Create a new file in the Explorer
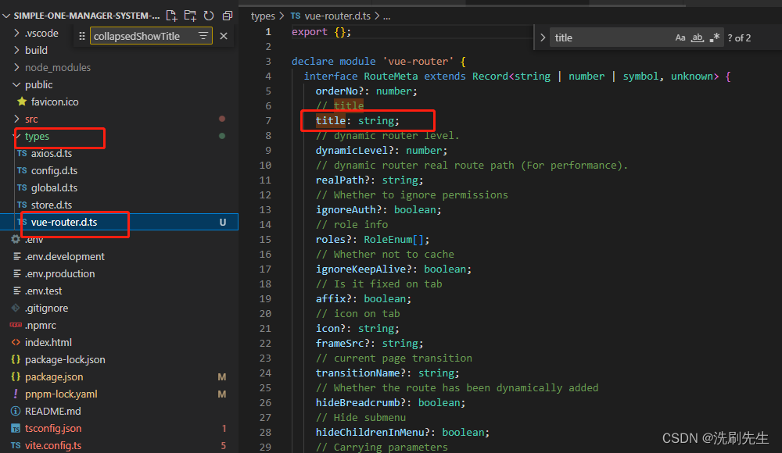782x453 pixels. pyautogui.click(x=170, y=15)
